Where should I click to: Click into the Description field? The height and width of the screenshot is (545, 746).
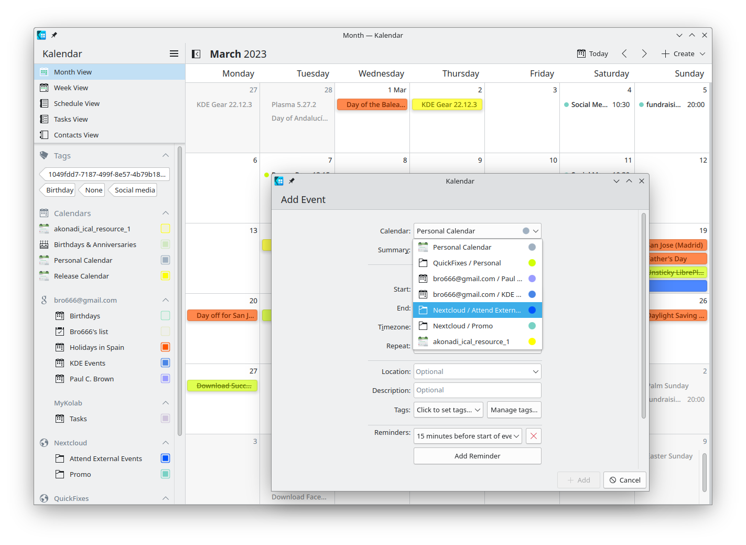(x=477, y=390)
